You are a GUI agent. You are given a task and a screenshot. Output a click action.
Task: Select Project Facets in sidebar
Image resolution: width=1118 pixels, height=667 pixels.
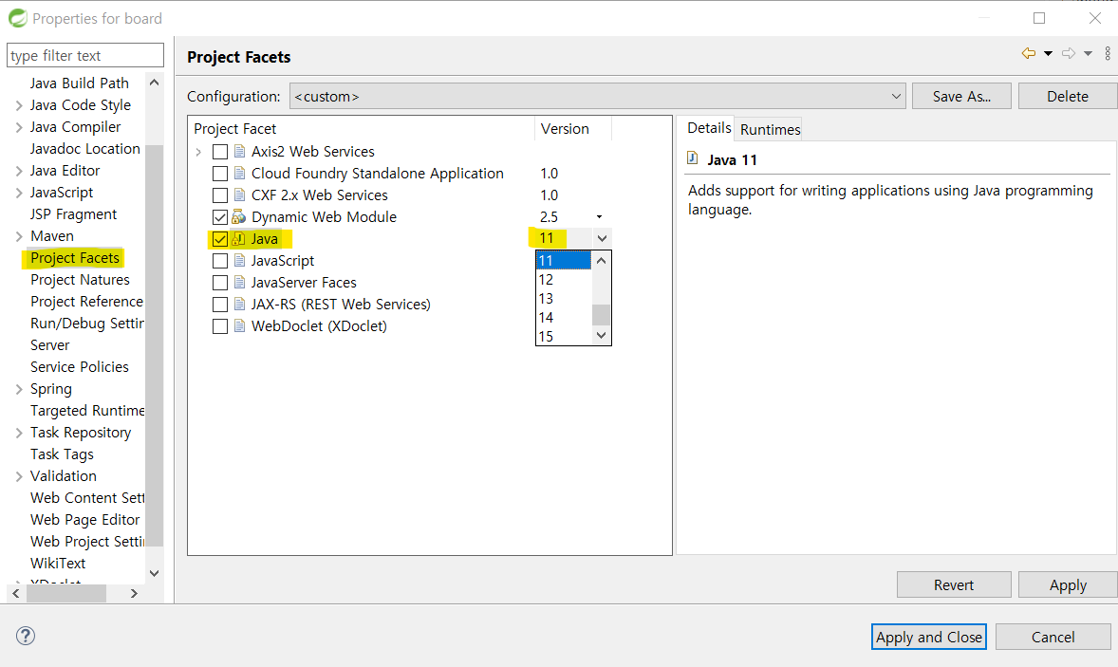coord(75,258)
